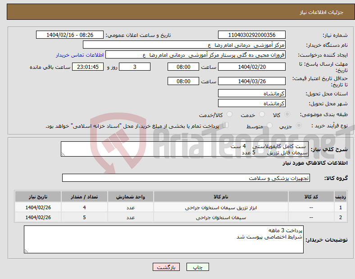
Task: Click the buyer organization name field
Action: [184, 45]
